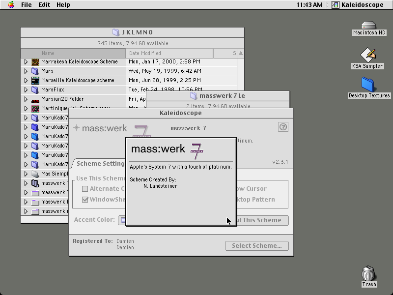
Task: Click the Select Scheme... button
Action: [x=256, y=246]
